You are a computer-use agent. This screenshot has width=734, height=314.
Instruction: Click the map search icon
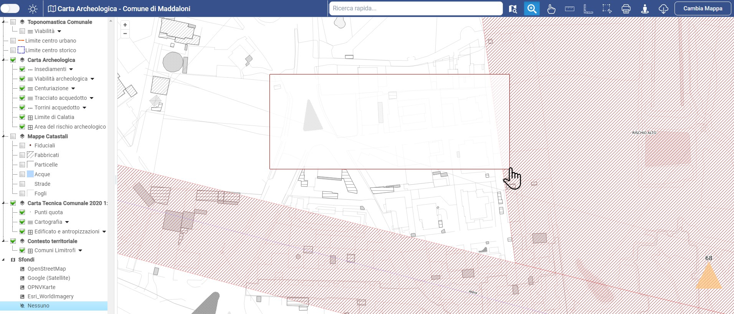(513, 9)
